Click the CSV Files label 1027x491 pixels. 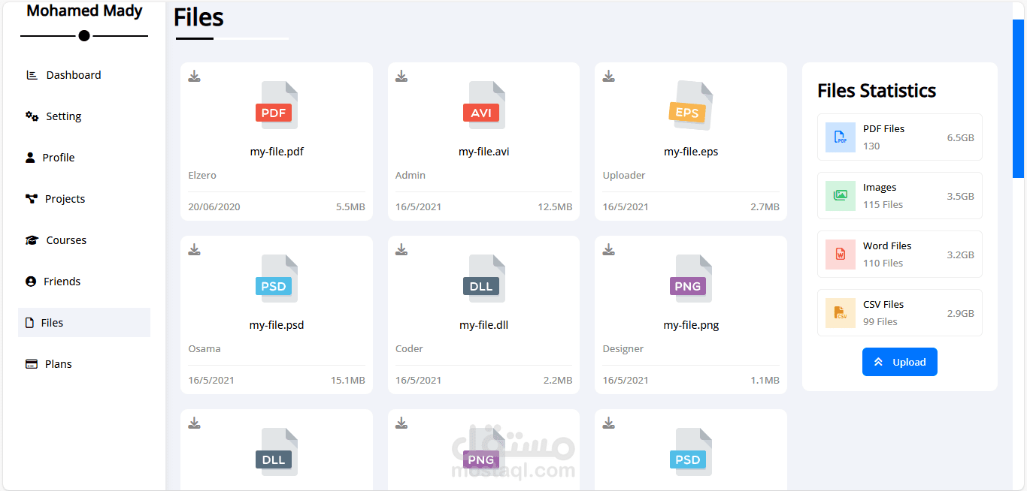point(883,304)
